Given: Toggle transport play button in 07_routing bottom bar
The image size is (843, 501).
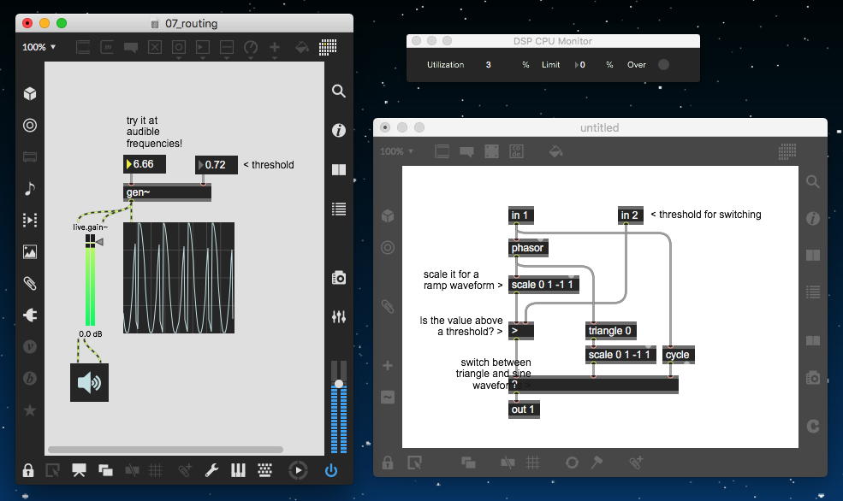Looking at the screenshot, I should (x=298, y=470).
